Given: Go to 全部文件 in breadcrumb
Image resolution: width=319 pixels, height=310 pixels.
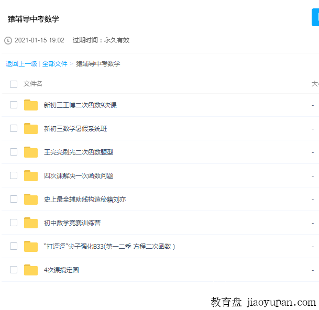Looking at the screenshot, I should 54,64.
